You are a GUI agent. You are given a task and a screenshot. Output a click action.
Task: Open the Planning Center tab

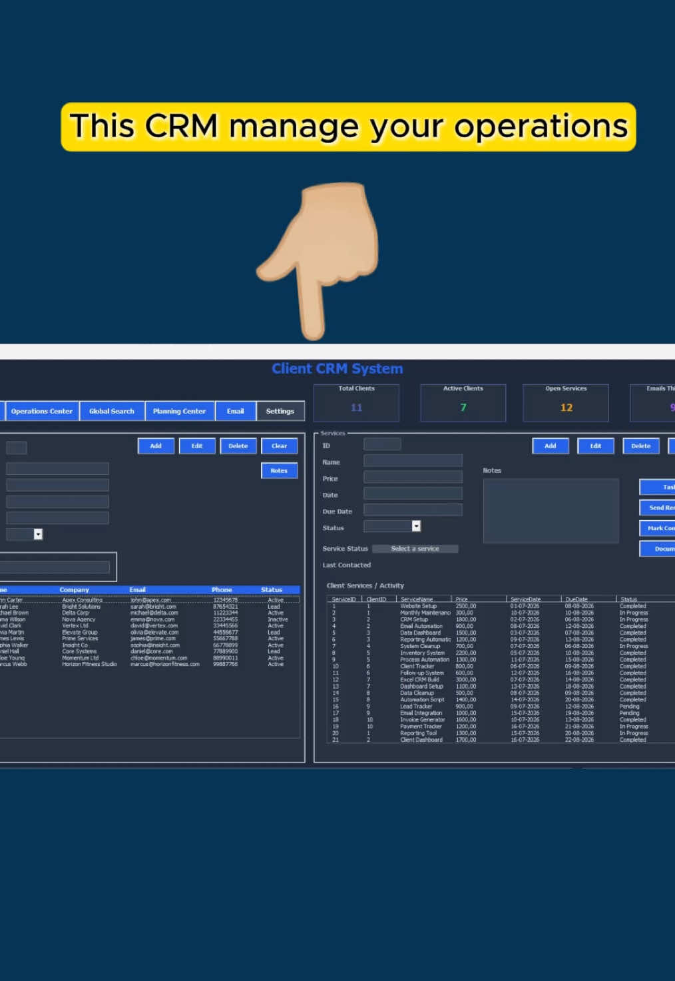point(180,411)
